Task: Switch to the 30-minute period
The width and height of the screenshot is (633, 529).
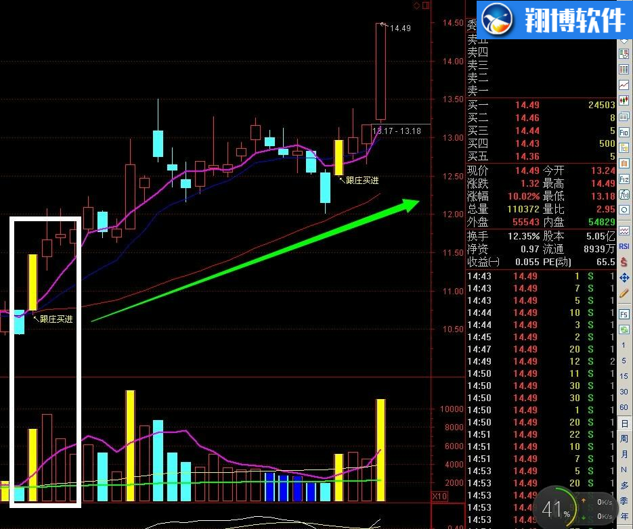Action: [x=624, y=392]
